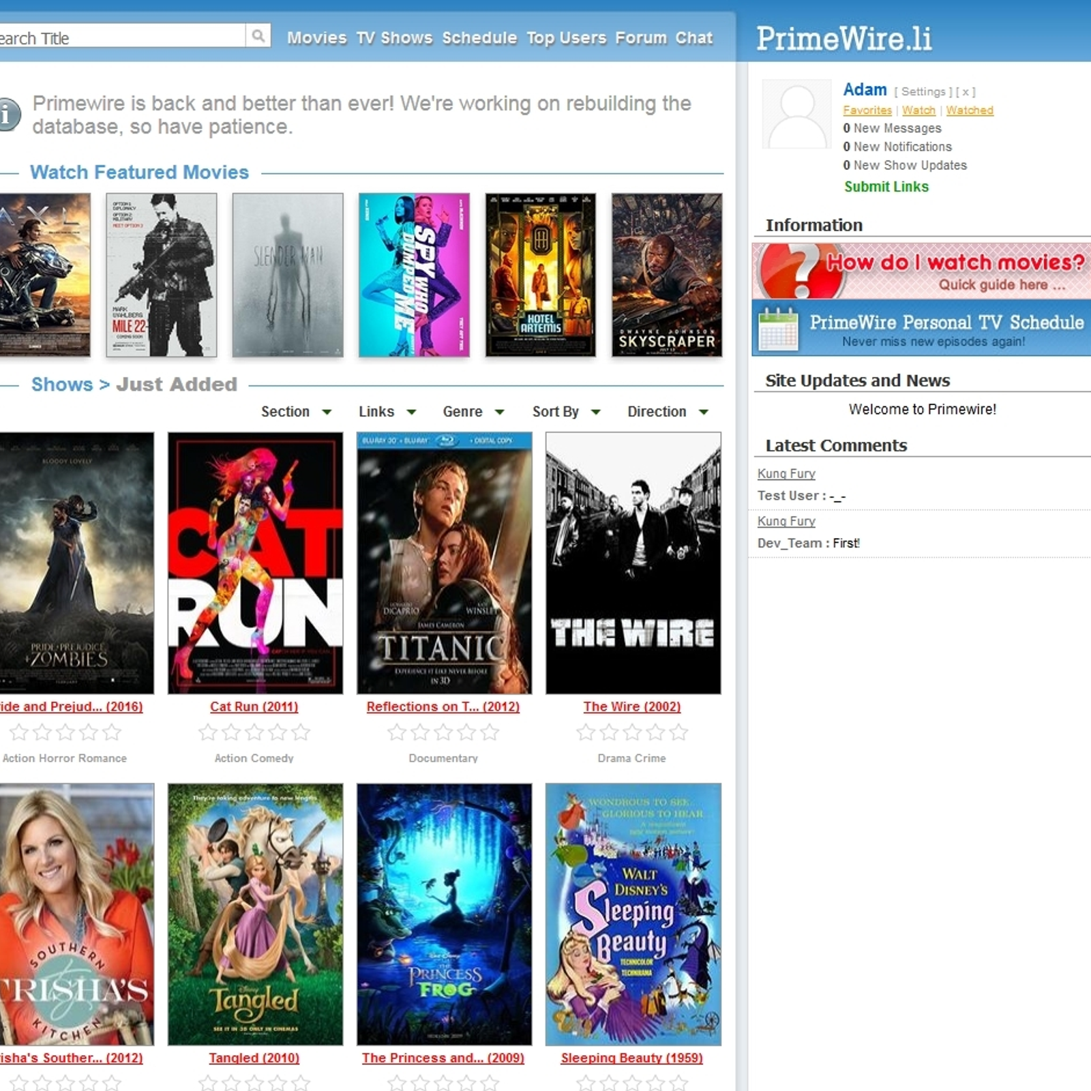Open the Slender Man featured poster
The image size is (1091, 1091).
pos(288,275)
